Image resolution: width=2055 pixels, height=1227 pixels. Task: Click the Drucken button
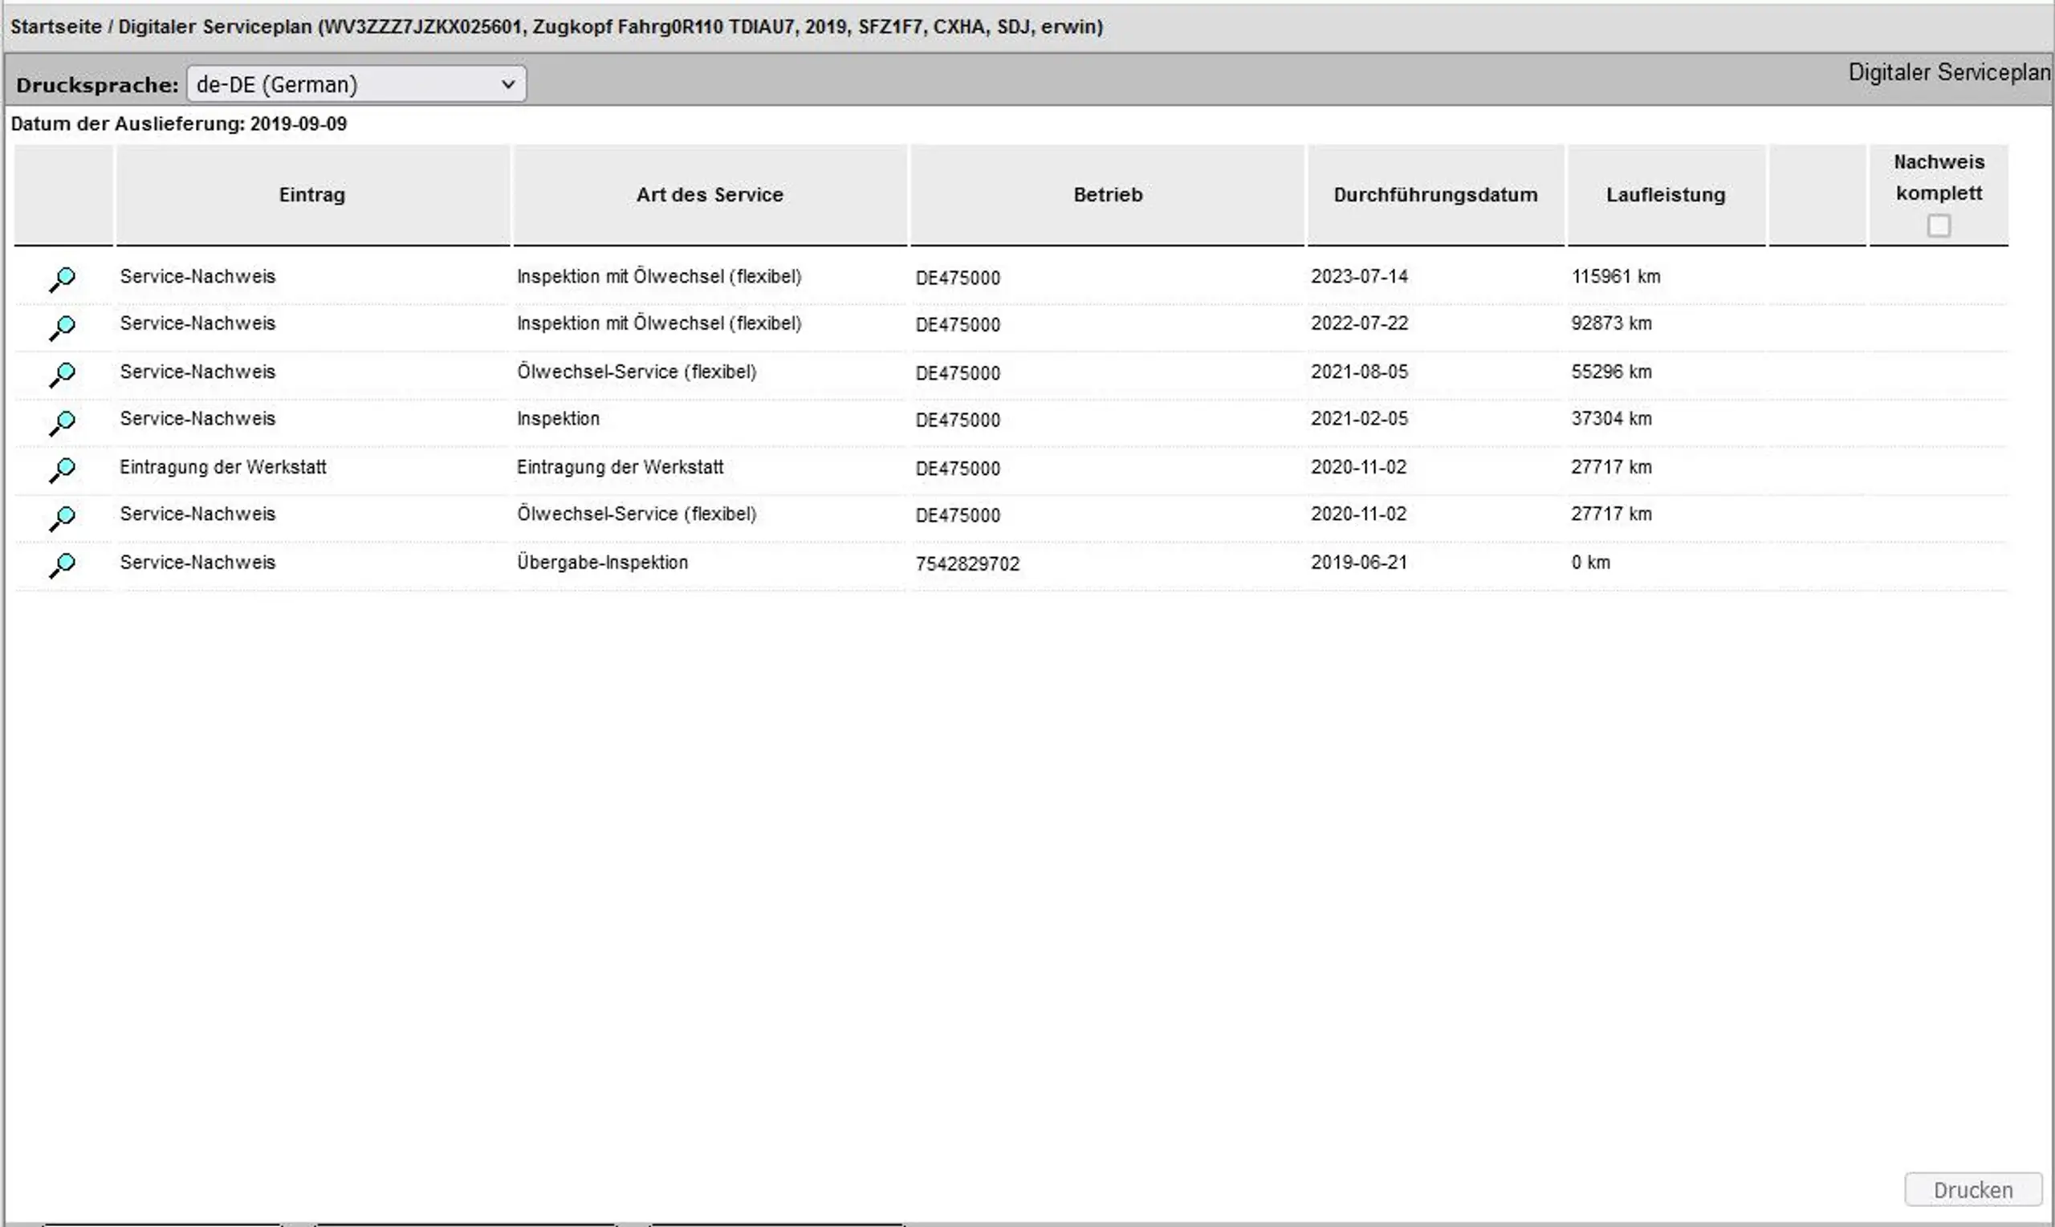pyautogui.click(x=1972, y=1190)
